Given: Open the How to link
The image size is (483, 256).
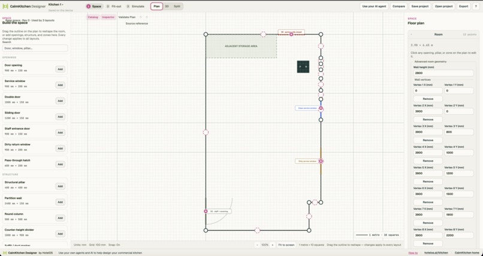Looking at the screenshot, I should tap(413, 253).
